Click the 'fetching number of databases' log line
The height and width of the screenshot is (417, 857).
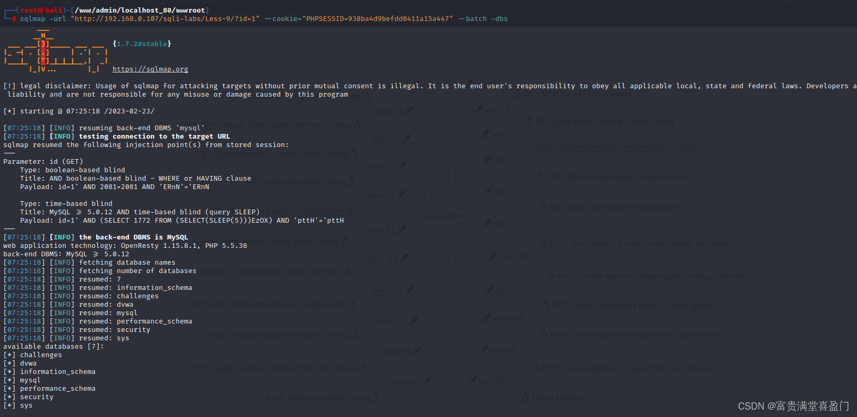(100, 271)
